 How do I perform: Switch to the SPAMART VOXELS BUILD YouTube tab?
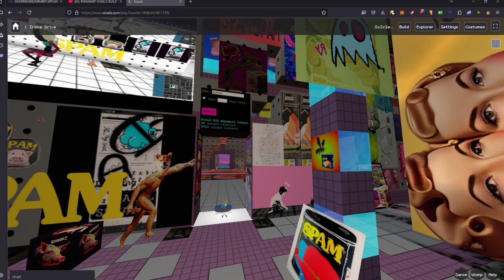coord(94,2)
